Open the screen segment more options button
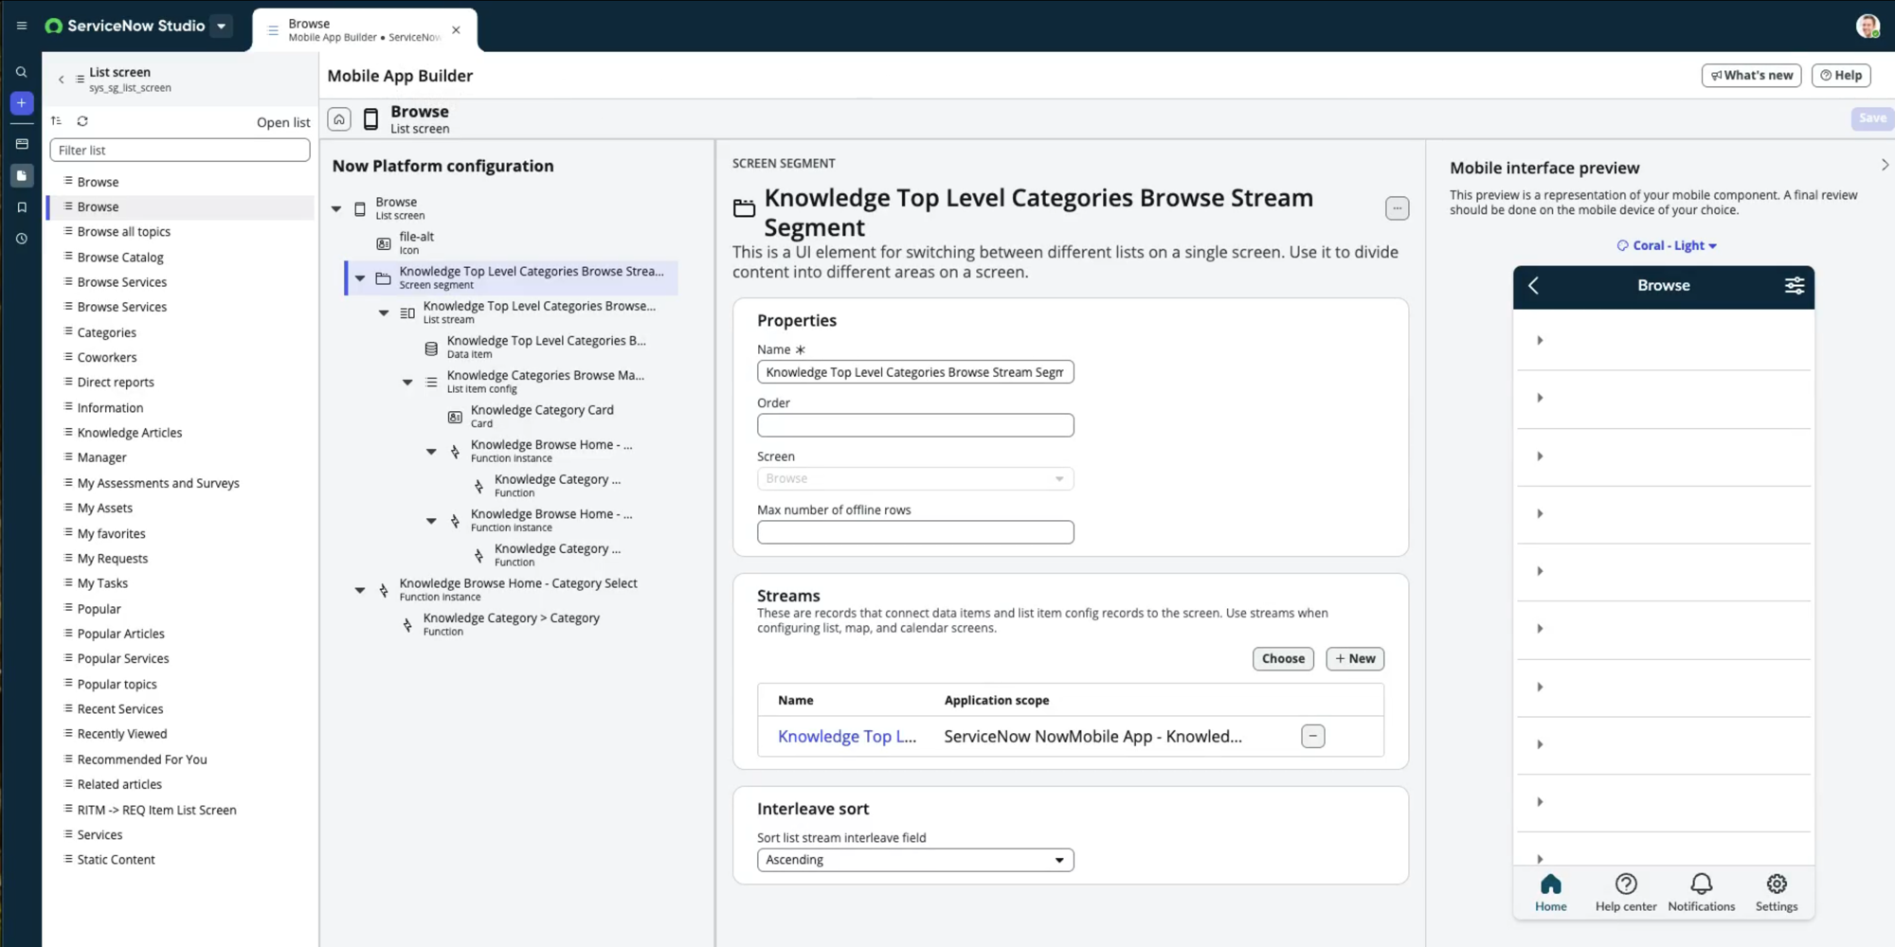The height and width of the screenshot is (947, 1895). (1397, 208)
